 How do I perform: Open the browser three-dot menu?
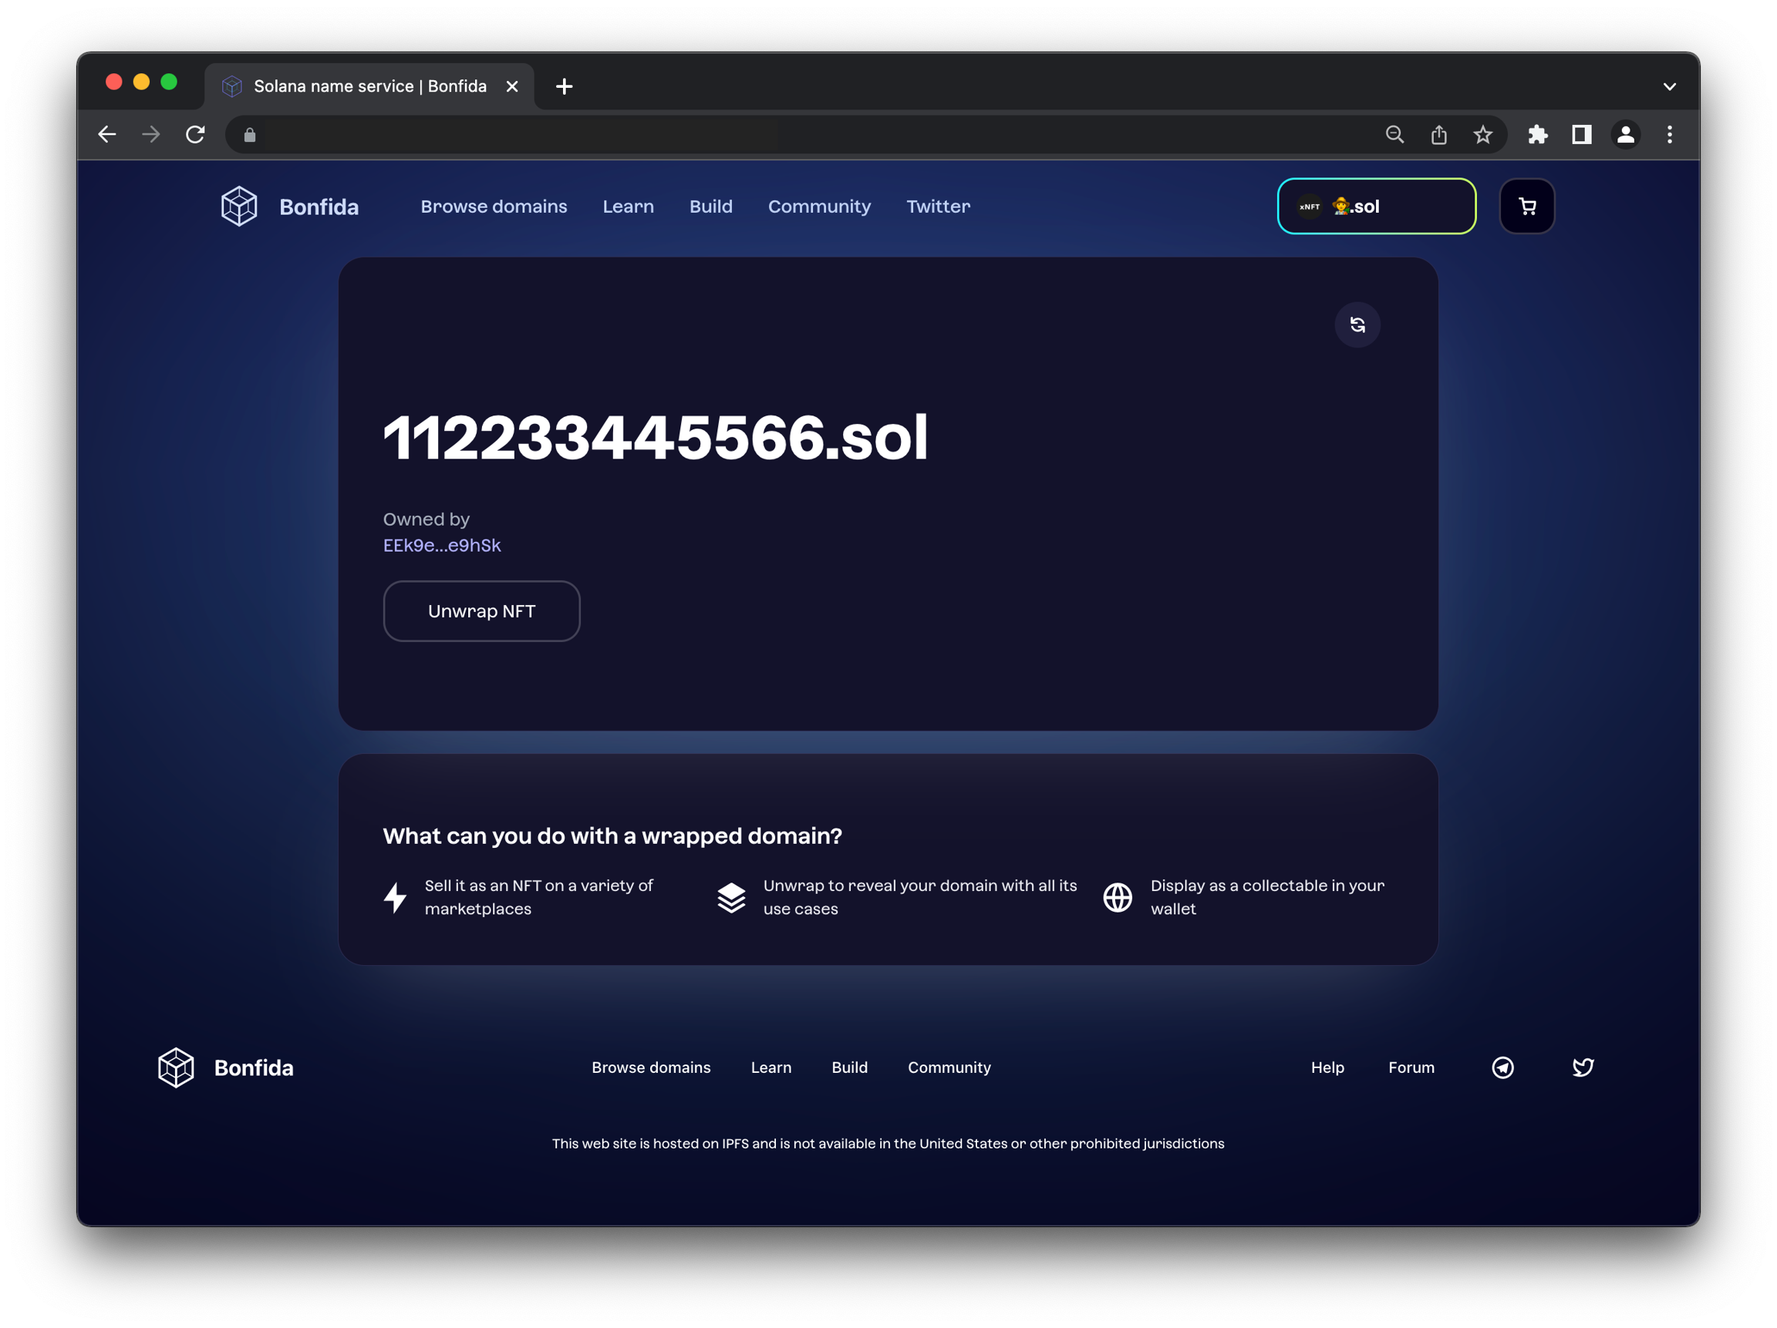[1669, 135]
